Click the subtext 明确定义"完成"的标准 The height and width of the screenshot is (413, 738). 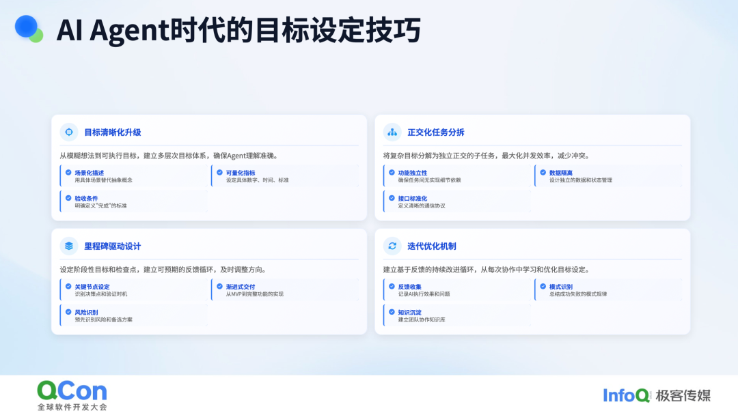click(100, 205)
